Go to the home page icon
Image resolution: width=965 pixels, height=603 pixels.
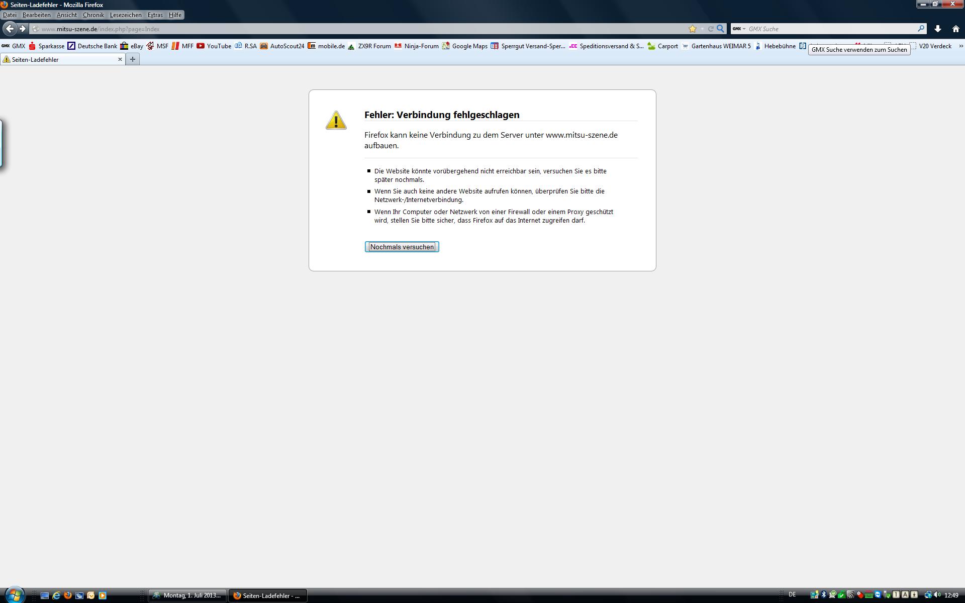[955, 29]
